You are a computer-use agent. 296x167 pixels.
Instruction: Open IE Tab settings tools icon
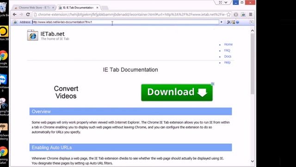(x=228, y=22)
